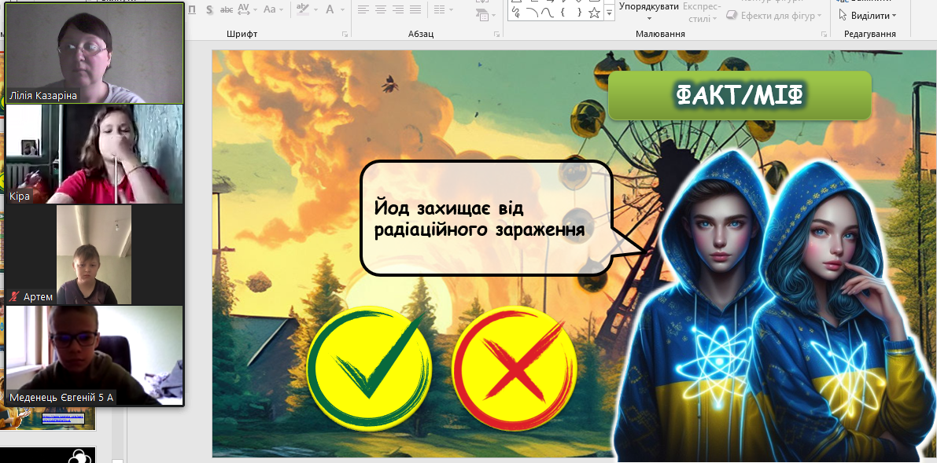The image size is (937, 463).
Task: Justify paragraph text
Action: tap(415, 9)
